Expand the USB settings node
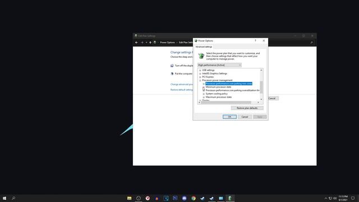359x202 pixels. click(x=200, y=70)
